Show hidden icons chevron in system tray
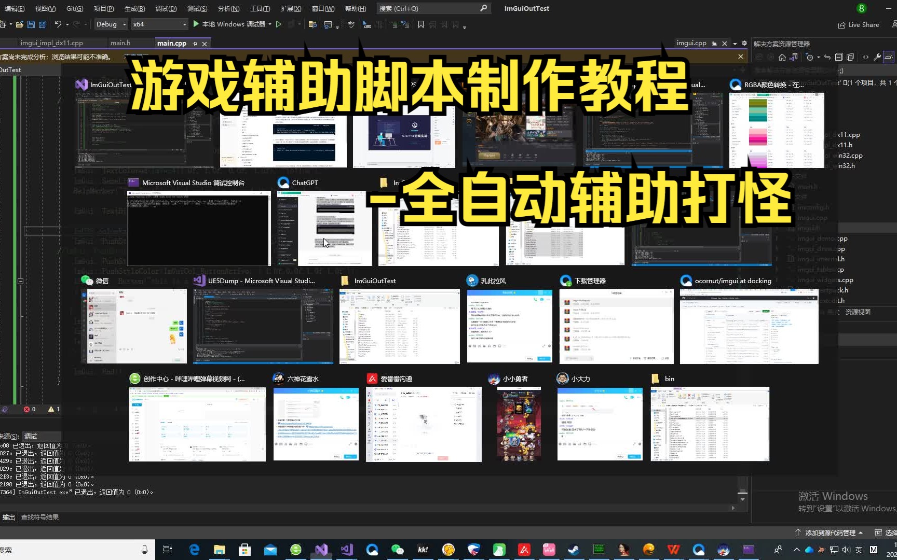Viewport: 897px width, 560px height. pyautogui.click(x=796, y=550)
